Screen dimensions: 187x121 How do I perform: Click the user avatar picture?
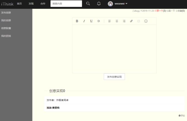110,4
